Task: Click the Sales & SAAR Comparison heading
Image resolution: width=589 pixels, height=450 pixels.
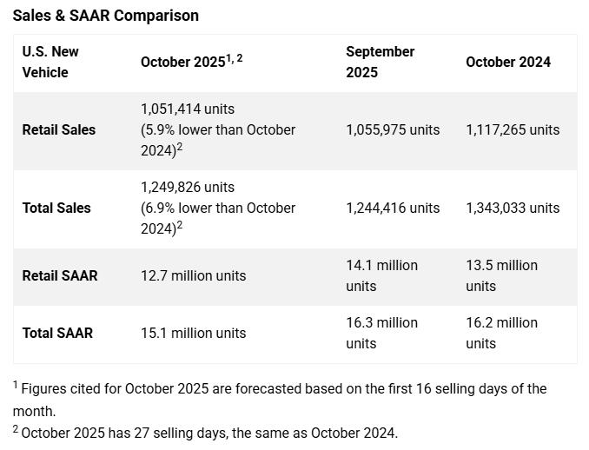Action: click(x=105, y=16)
